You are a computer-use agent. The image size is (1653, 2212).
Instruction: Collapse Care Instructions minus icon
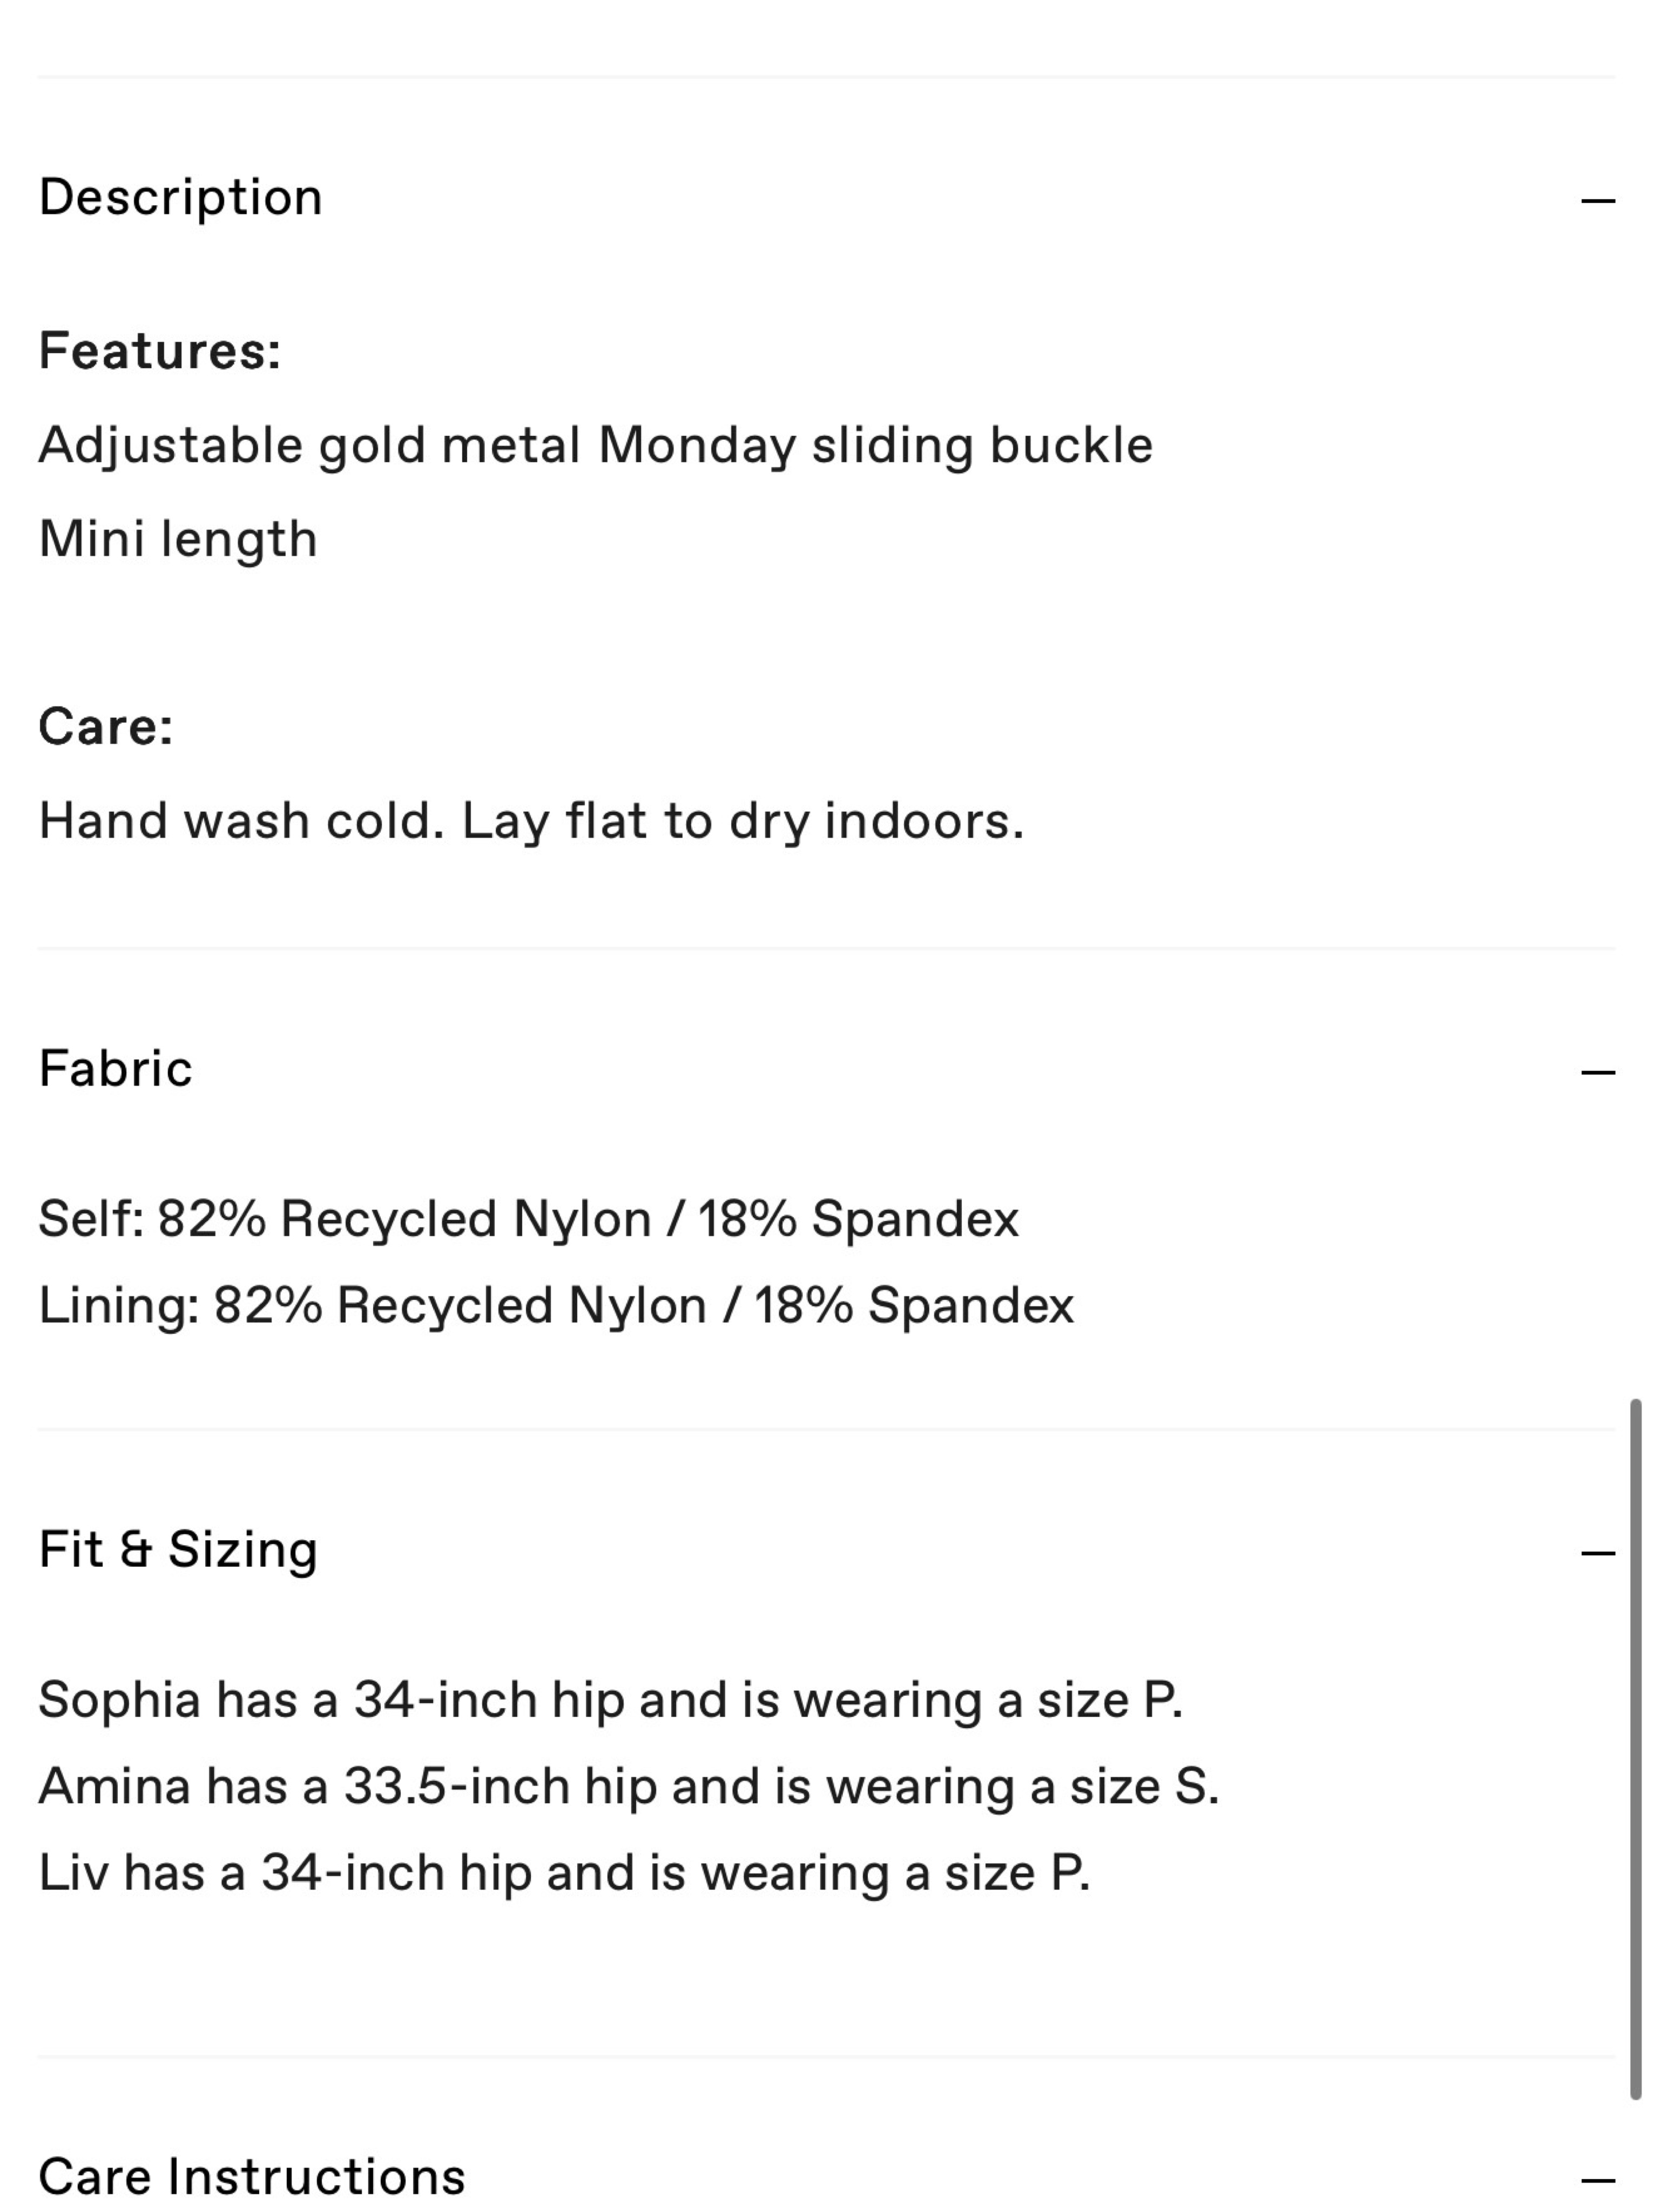click(x=1597, y=2179)
